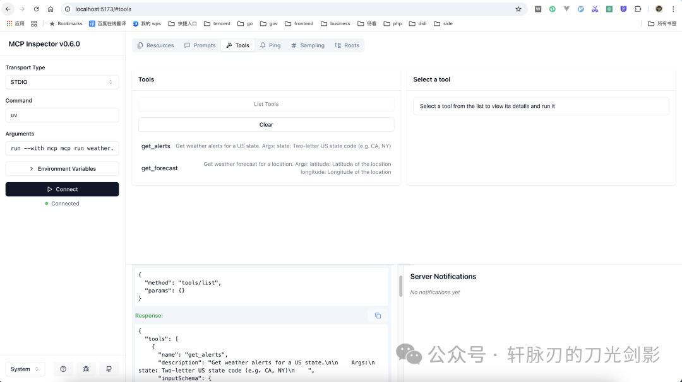Open the System theme selector

click(x=25, y=369)
